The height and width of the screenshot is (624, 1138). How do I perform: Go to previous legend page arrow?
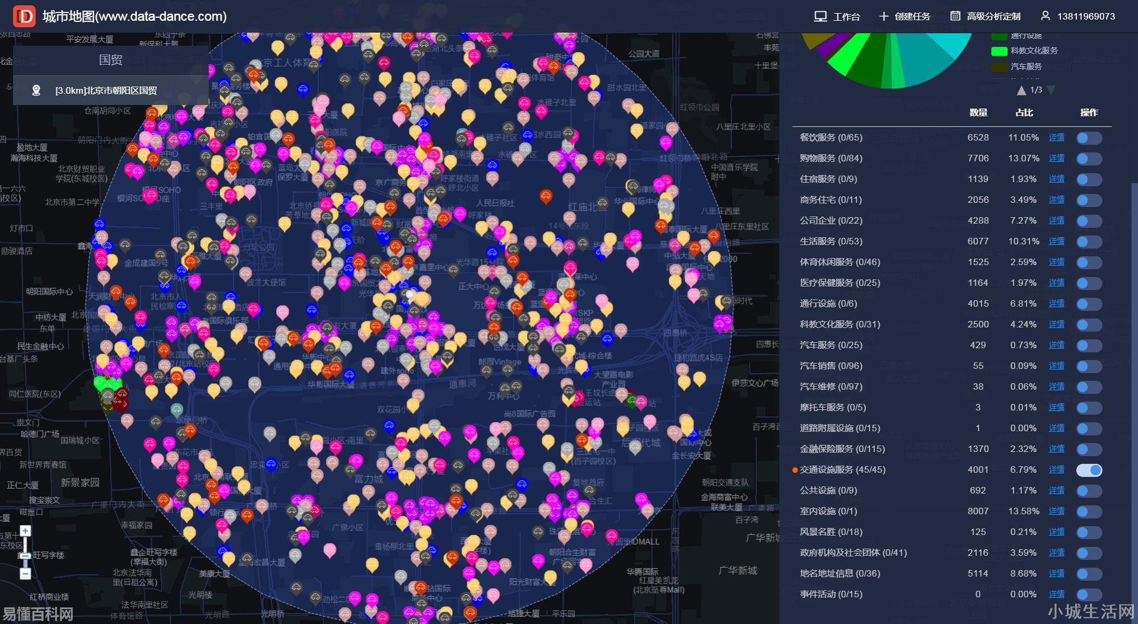1021,90
